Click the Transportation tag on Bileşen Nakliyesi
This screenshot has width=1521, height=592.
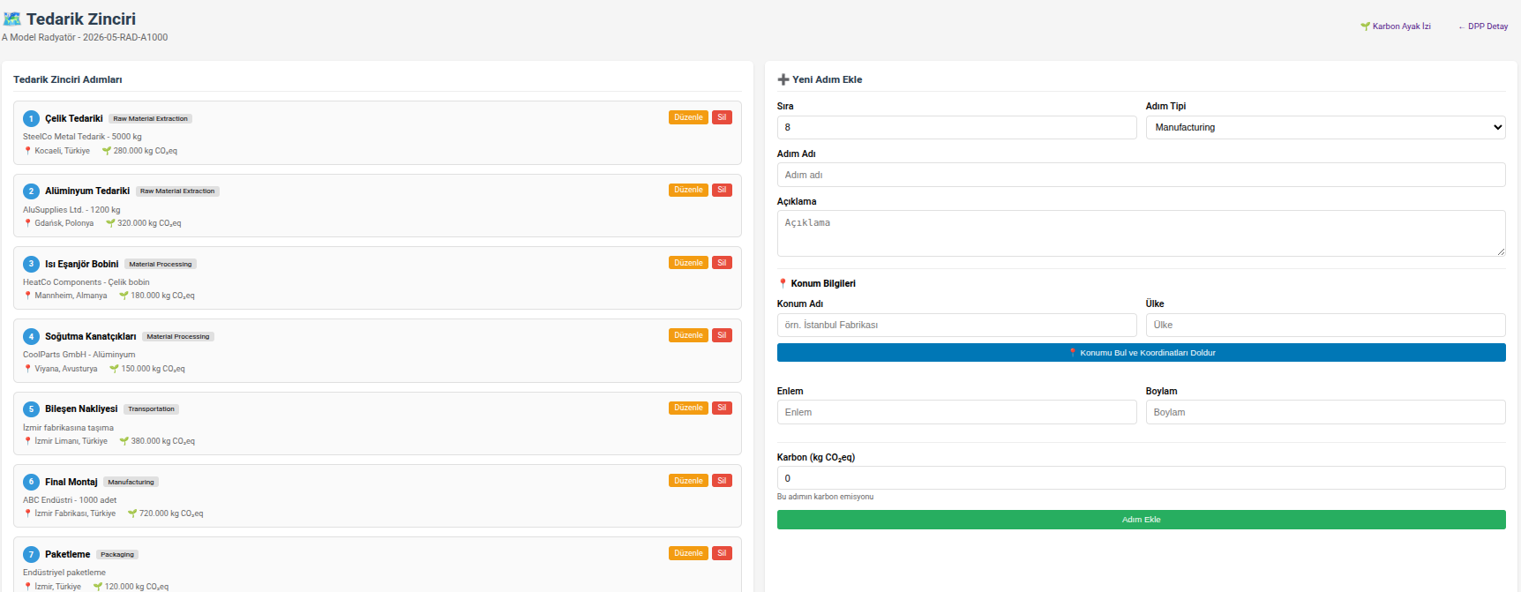point(151,409)
